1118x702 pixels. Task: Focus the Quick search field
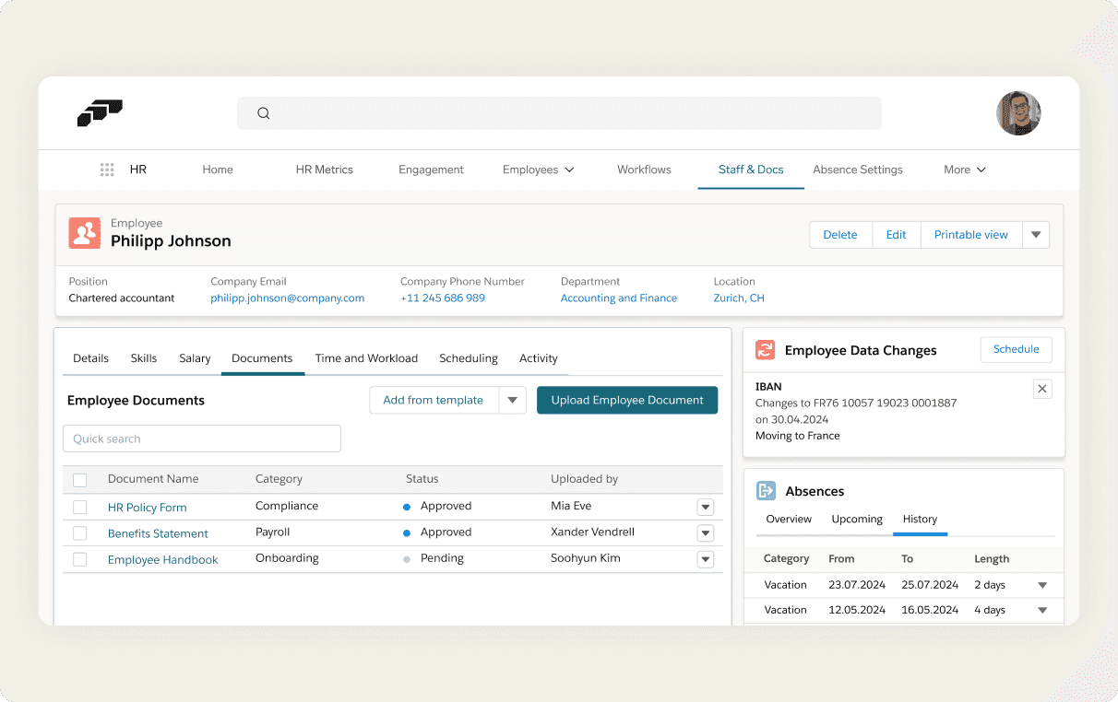pos(202,439)
